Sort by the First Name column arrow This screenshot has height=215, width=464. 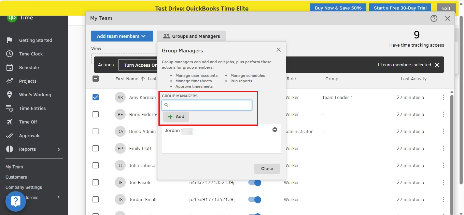click(143, 79)
